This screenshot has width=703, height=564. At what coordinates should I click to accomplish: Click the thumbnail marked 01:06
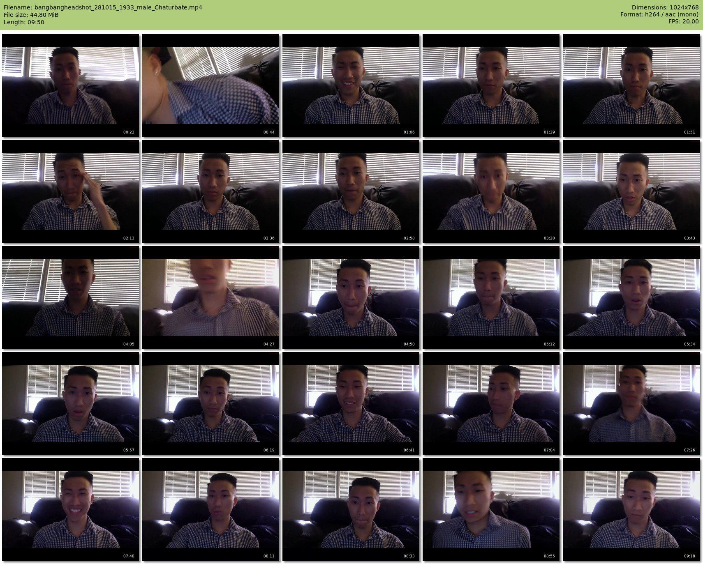point(351,85)
